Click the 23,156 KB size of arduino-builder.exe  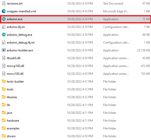pos(143,50)
